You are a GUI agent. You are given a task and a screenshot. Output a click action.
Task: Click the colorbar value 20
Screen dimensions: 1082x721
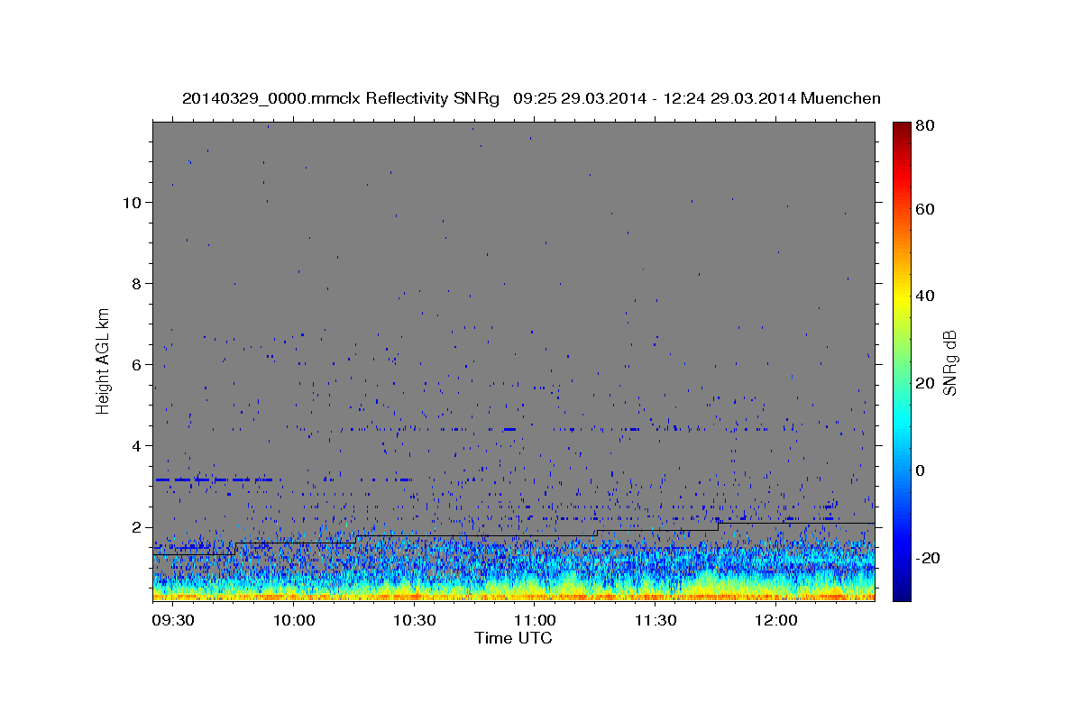coord(924,383)
